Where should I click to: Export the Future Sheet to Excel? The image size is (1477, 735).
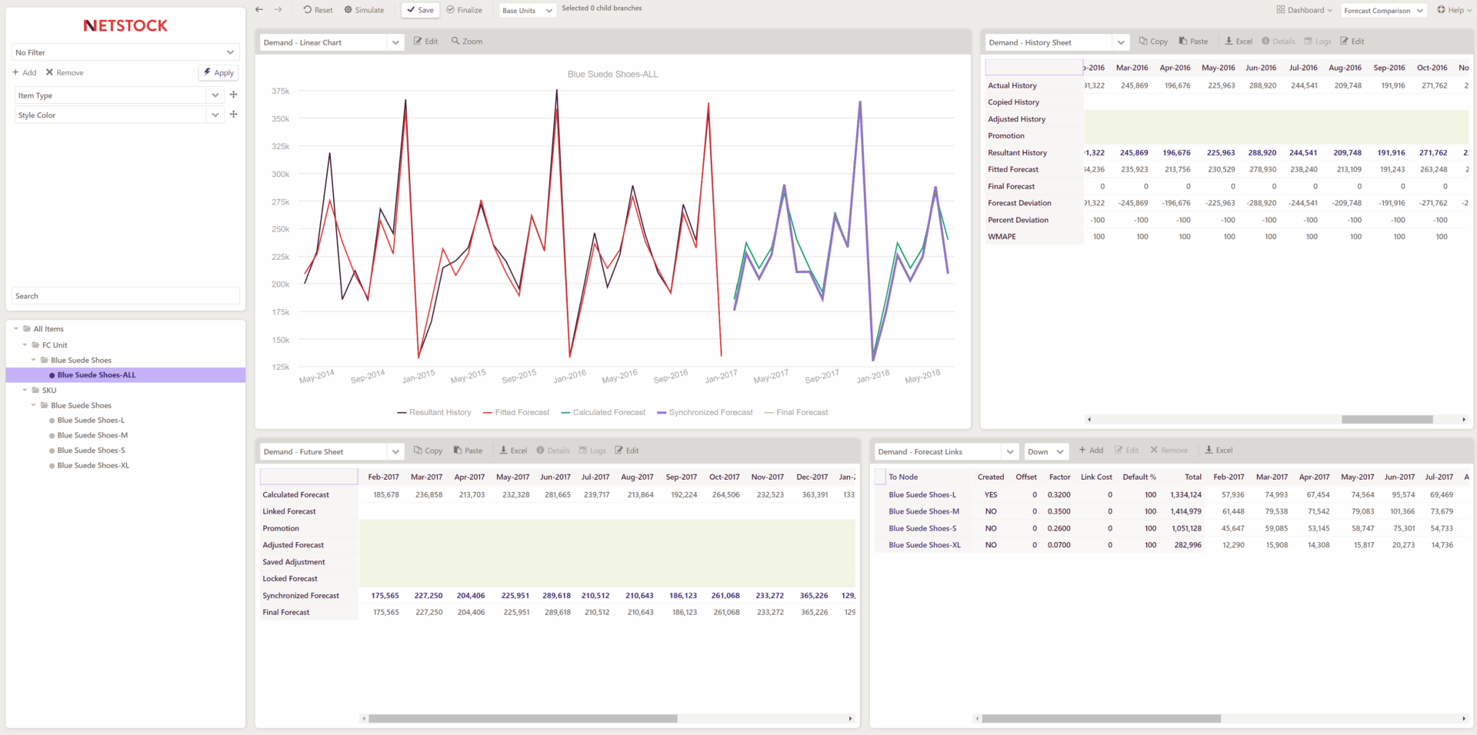click(513, 451)
